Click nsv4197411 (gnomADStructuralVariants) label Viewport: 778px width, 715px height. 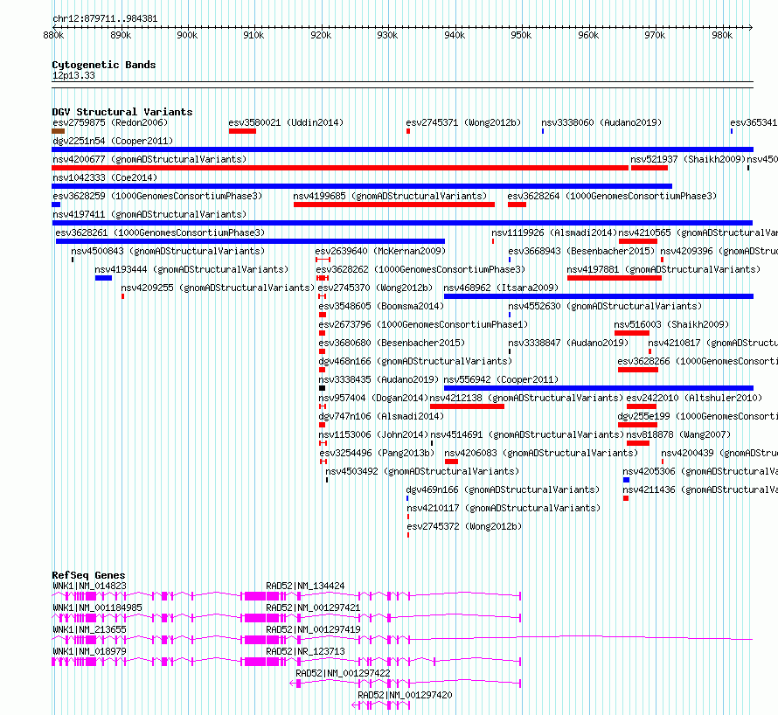(149, 214)
